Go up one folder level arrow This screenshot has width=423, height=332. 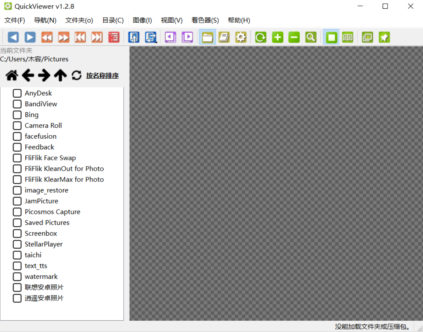(x=60, y=75)
